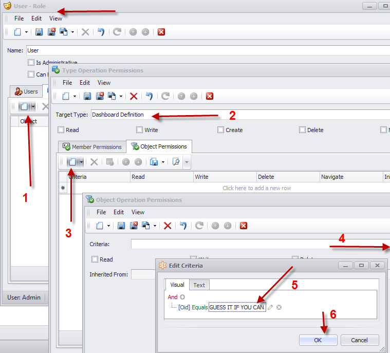This screenshot has height=353, width=390.
Task: Click Criteria field in Object Operation Permissions
Action: click(x=261, y=244)
